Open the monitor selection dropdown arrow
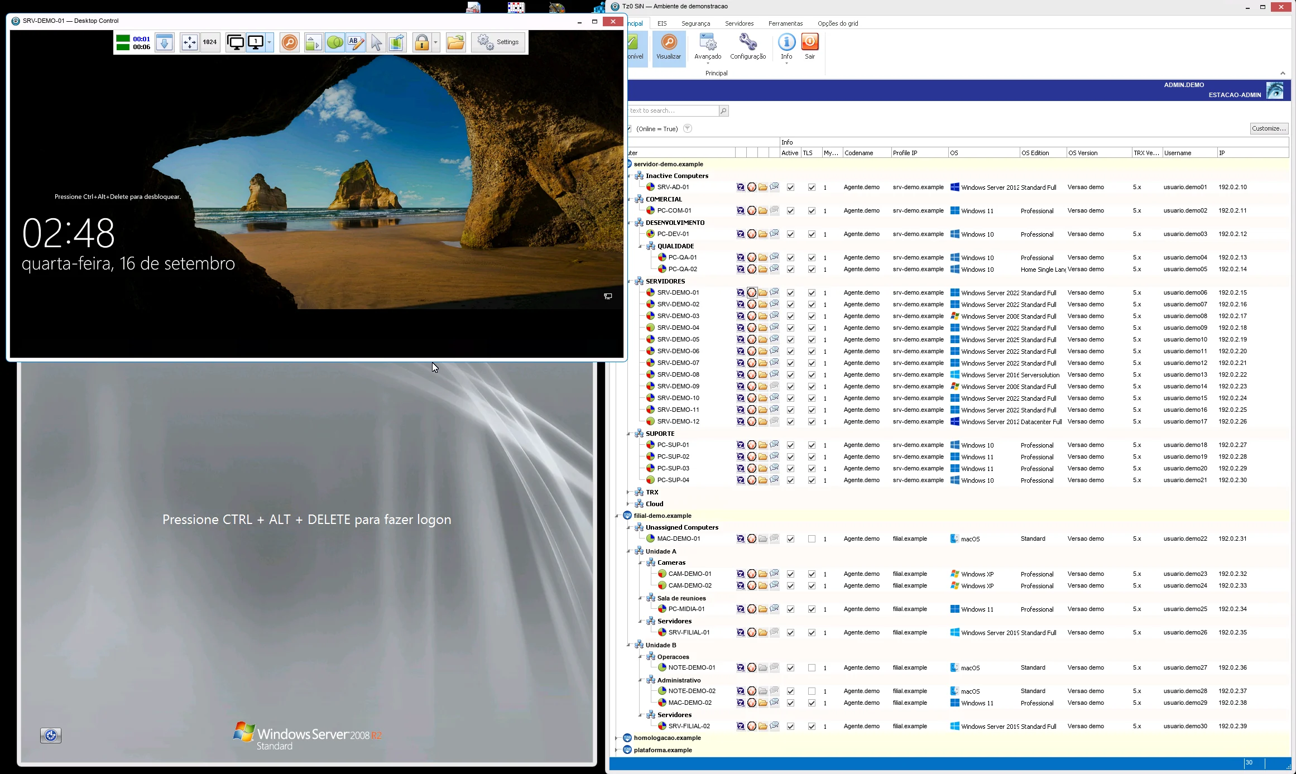Image resolution: width=1296 pixels, height=774 pixels. click(270, 42)
